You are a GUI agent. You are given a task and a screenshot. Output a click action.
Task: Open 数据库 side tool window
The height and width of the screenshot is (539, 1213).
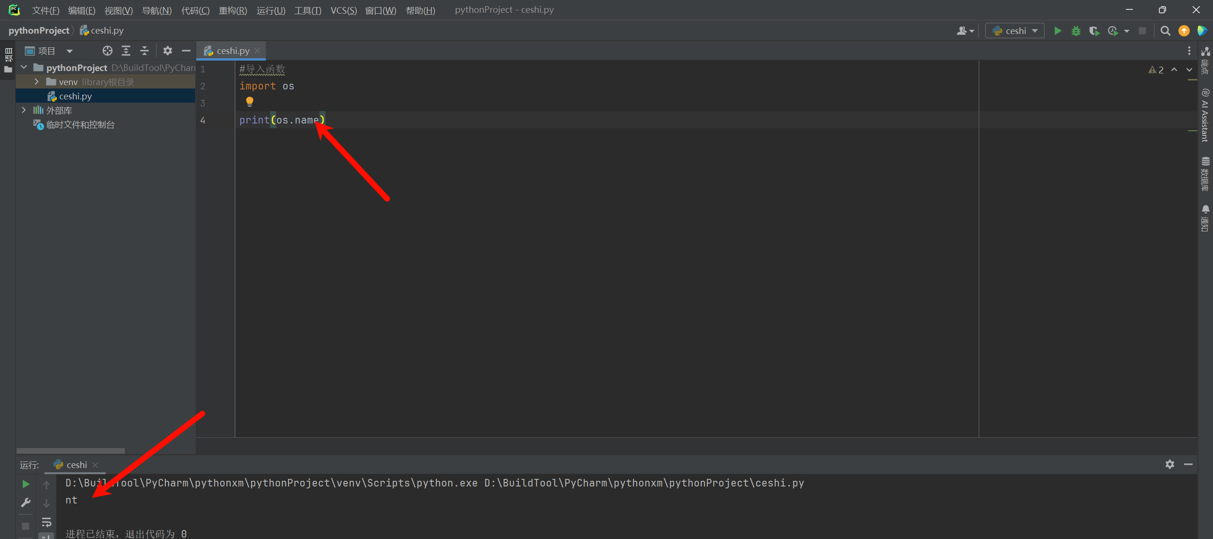coord(1205,174)
